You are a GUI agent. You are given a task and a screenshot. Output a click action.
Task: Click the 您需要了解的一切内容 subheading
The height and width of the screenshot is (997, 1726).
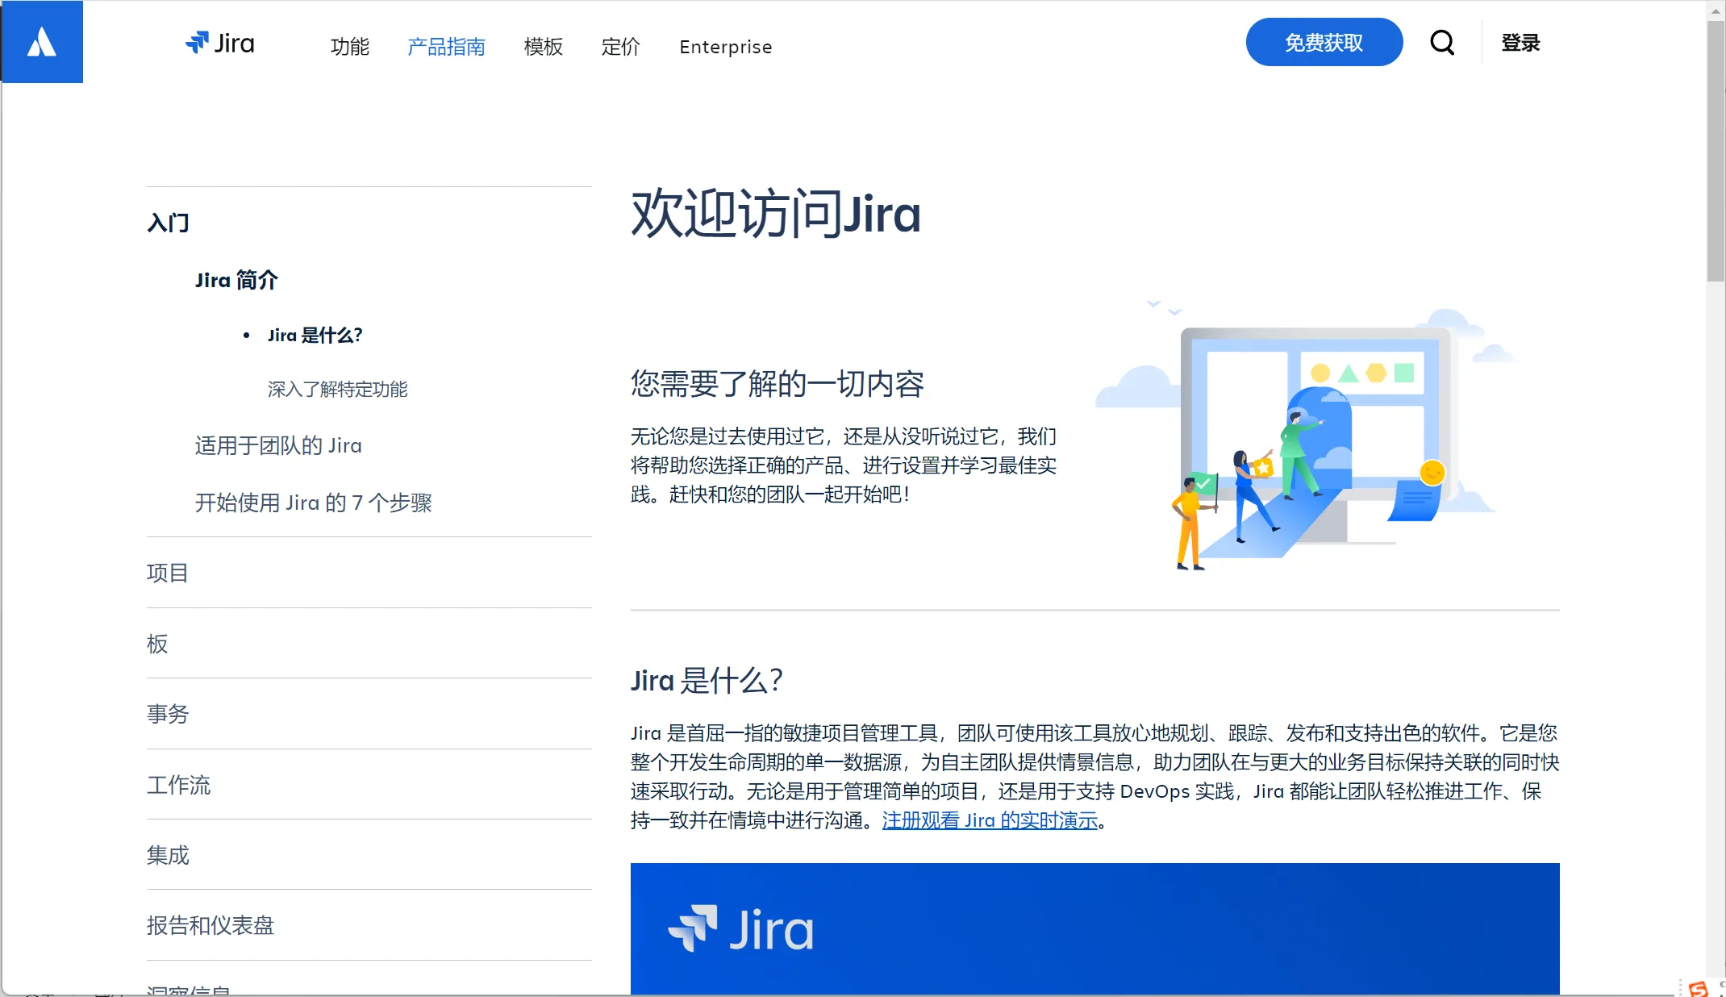tap(778, 384)
